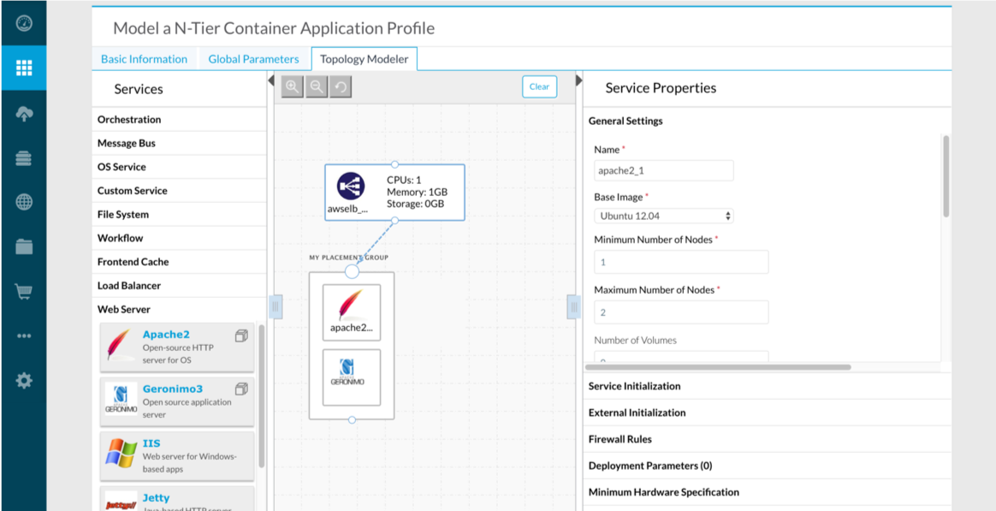Screen dimensions: 996x511
Task: Open the shopping cart sidebar icon
Action: point(23,292)
